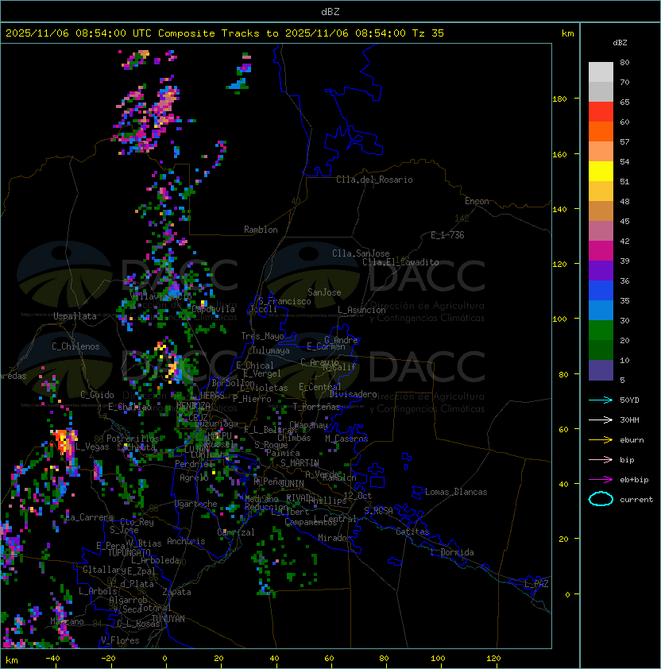
Task: Click the -40 tick on bottom axis
Action: click(52, 659)
